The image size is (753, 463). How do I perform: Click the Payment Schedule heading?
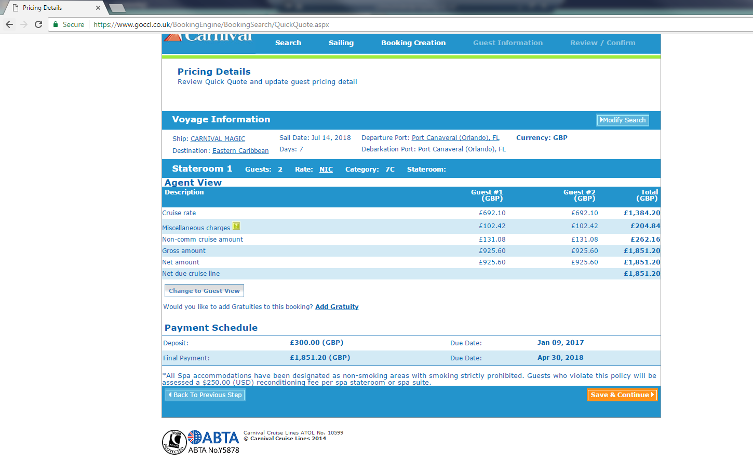coord(211,328)
